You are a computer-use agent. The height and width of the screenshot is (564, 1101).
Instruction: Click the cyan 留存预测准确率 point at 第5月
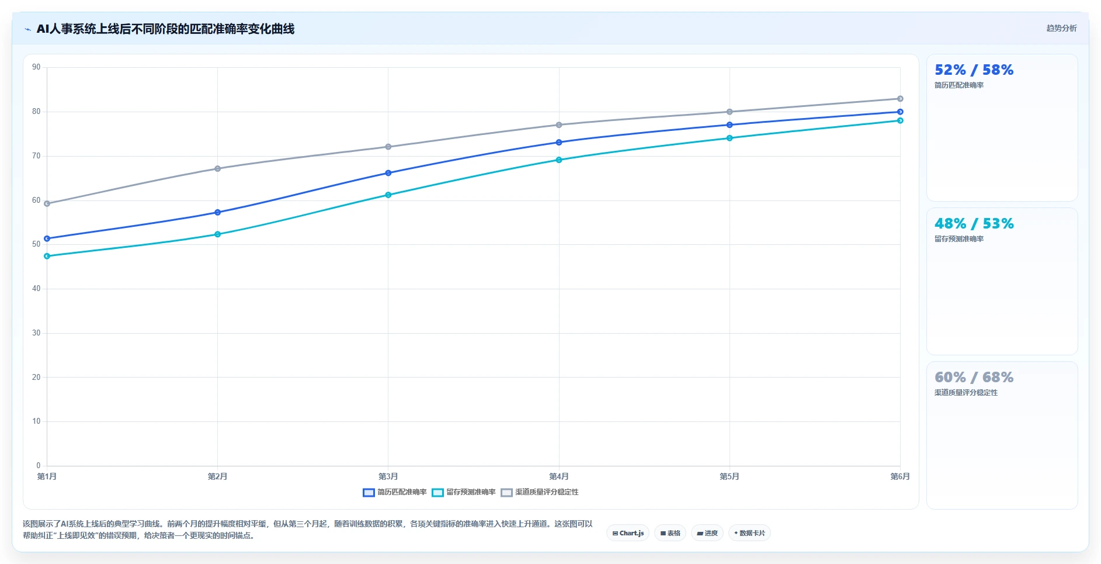730,138
